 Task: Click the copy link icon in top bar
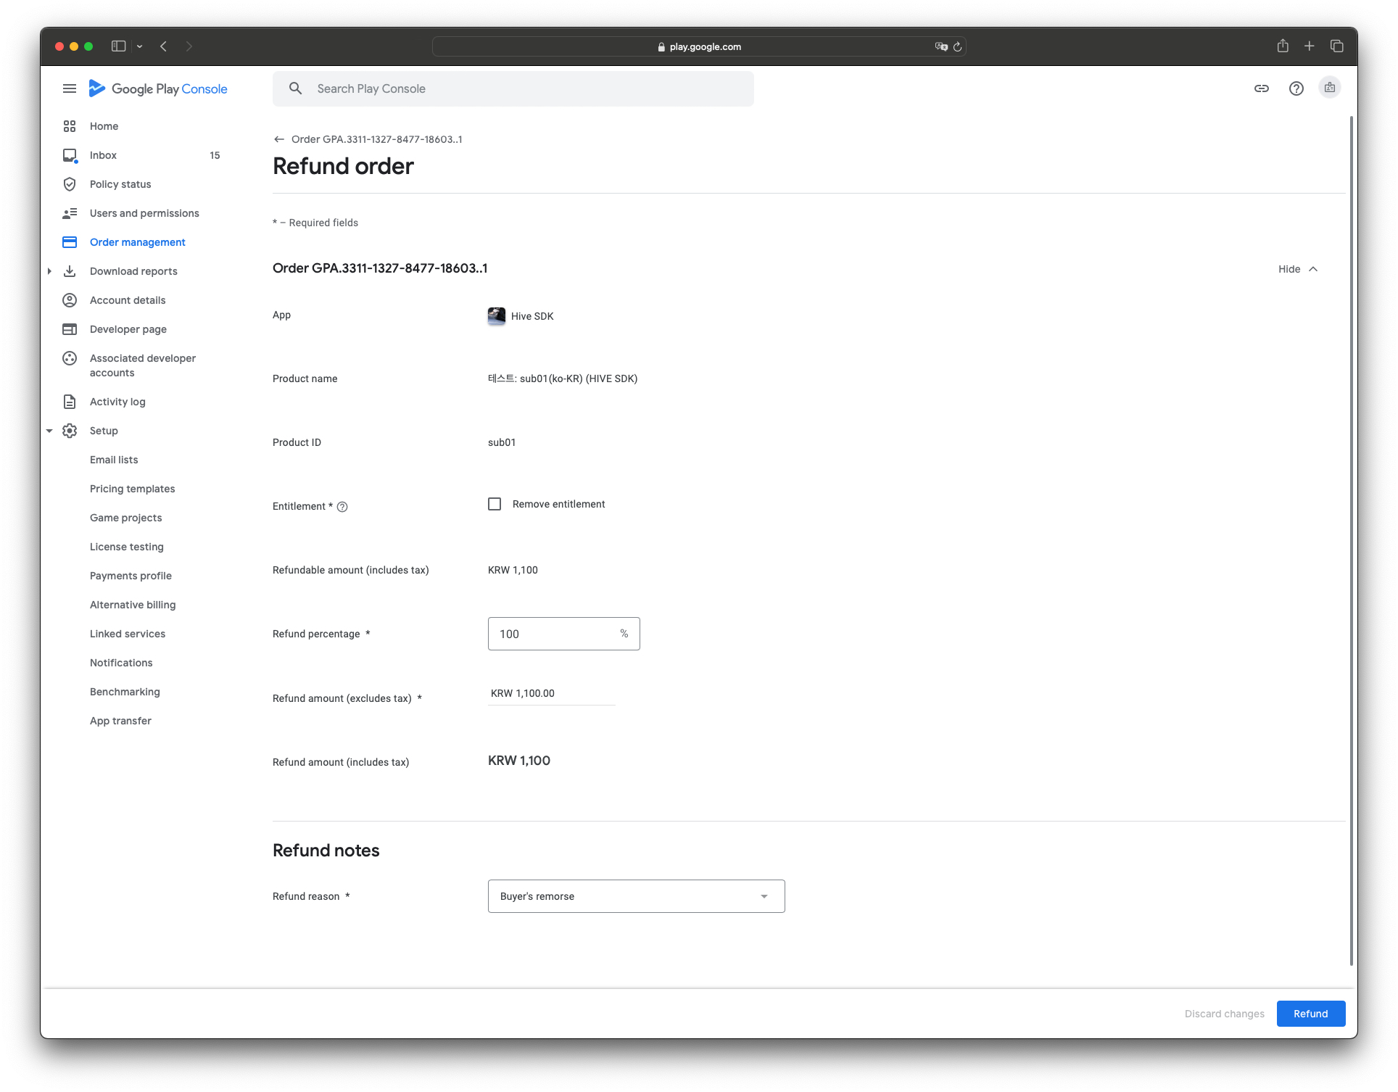coord(1262,88)
